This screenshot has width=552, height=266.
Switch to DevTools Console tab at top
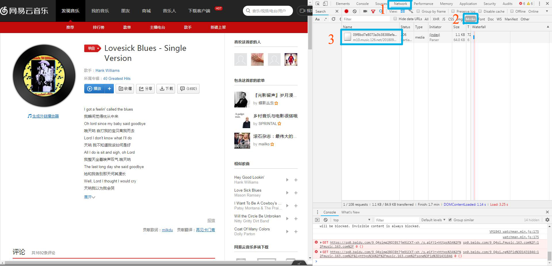click(362, 4)
